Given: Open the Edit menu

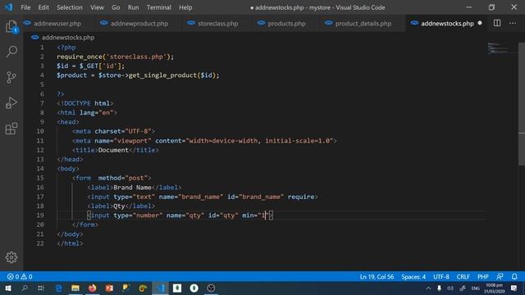Looking at the screenshot, I should click(43, 7).
